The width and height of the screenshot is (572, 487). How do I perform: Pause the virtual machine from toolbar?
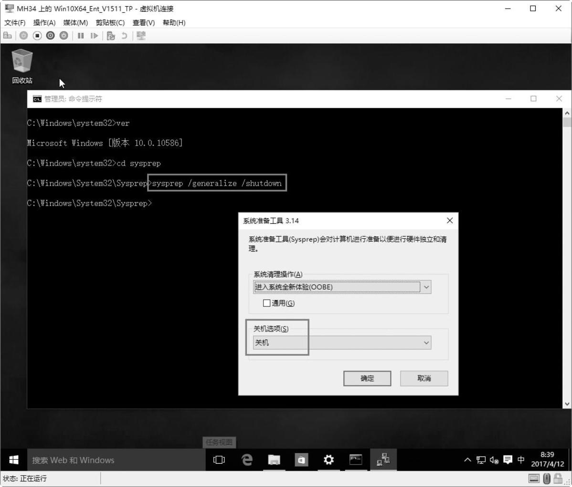81,36
